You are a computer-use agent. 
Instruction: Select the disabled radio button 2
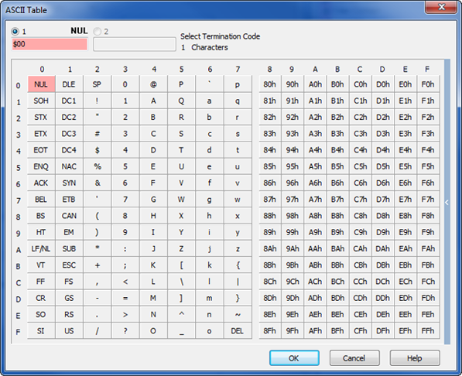tap(98, 31)
